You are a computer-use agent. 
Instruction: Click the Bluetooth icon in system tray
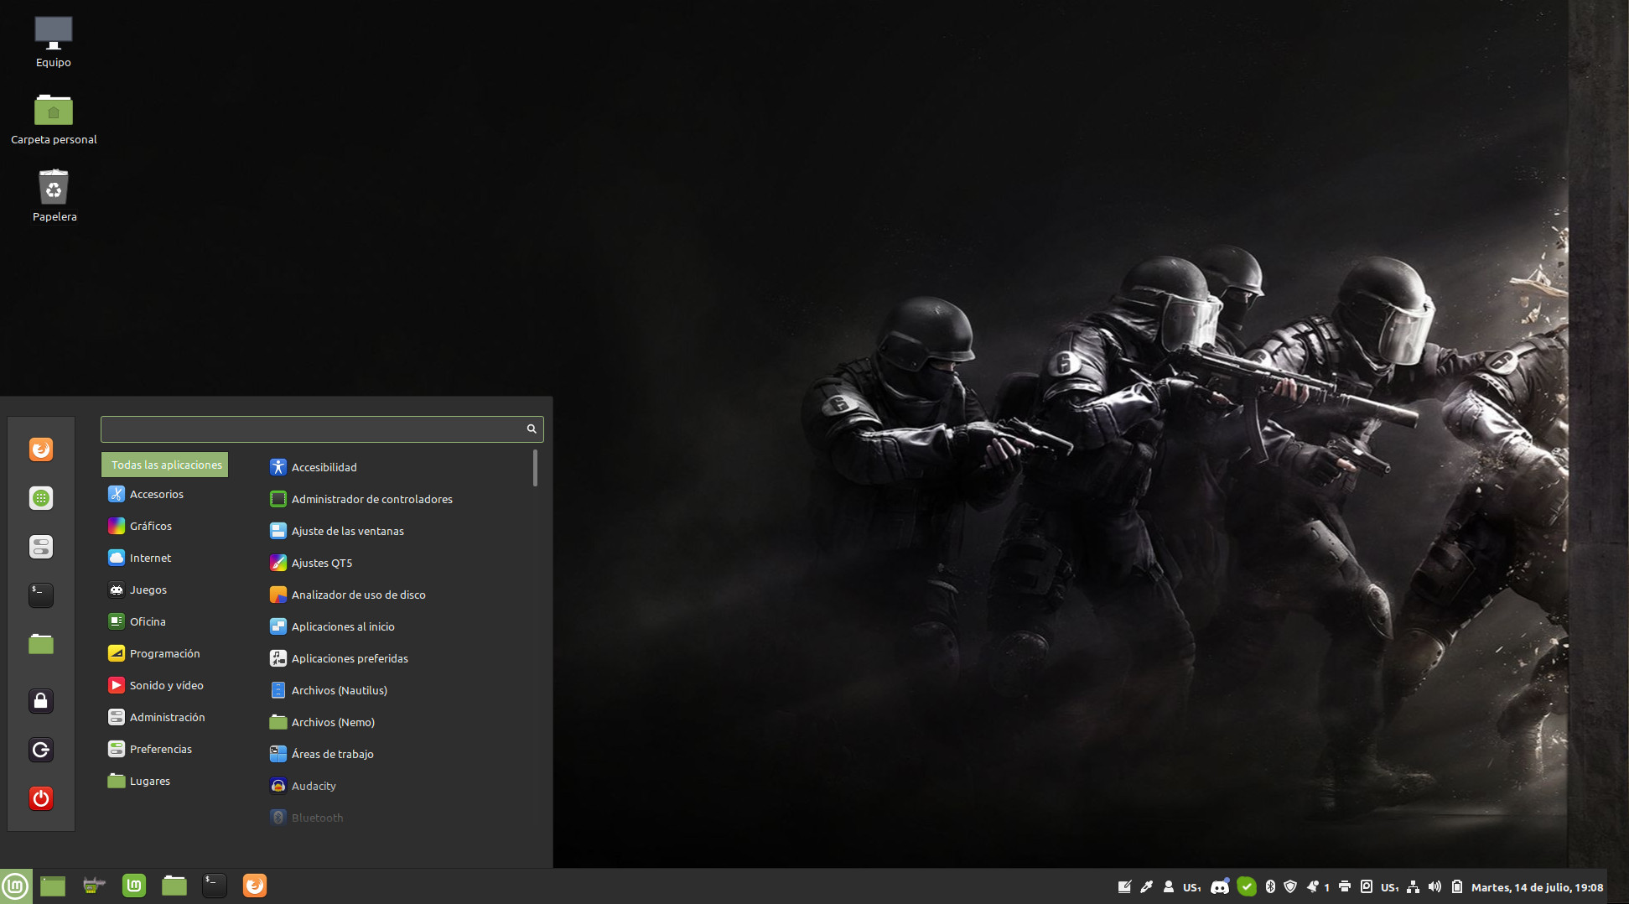click(x=1269, y=886)
